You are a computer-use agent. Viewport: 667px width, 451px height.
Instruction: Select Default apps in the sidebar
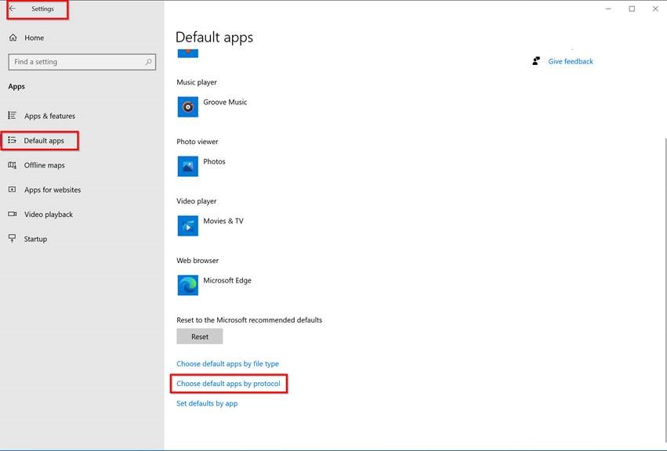pos(44,141)
